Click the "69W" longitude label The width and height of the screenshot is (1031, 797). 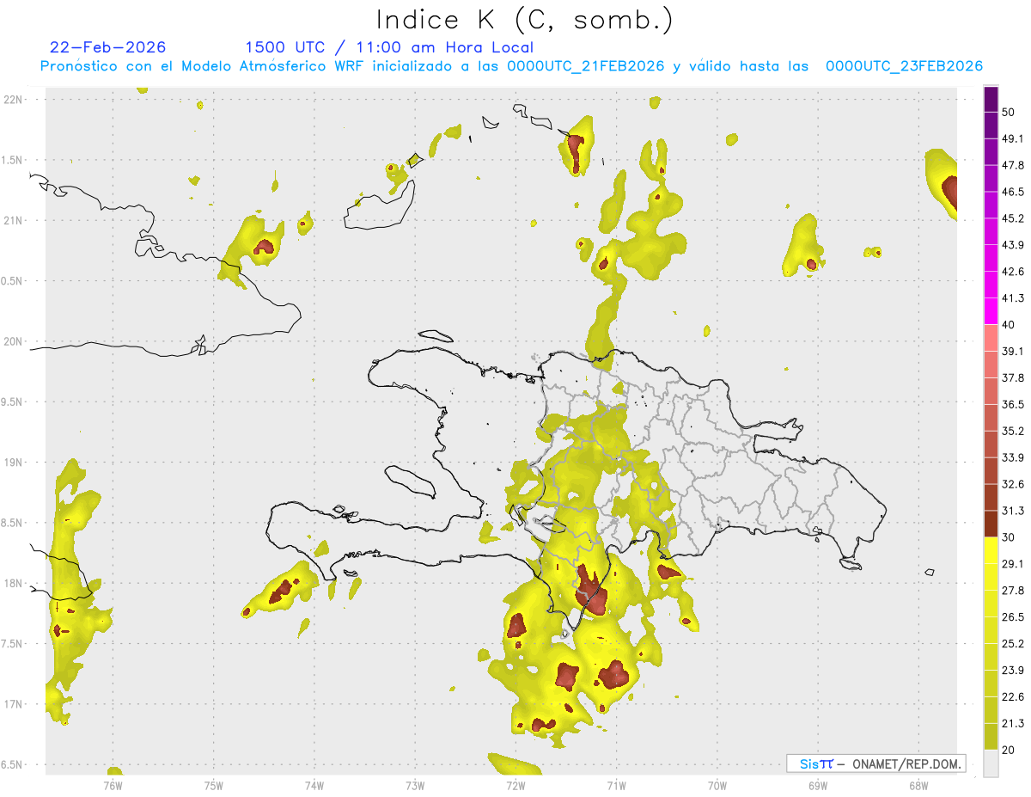pyautogui.click(x=818, y=785)
